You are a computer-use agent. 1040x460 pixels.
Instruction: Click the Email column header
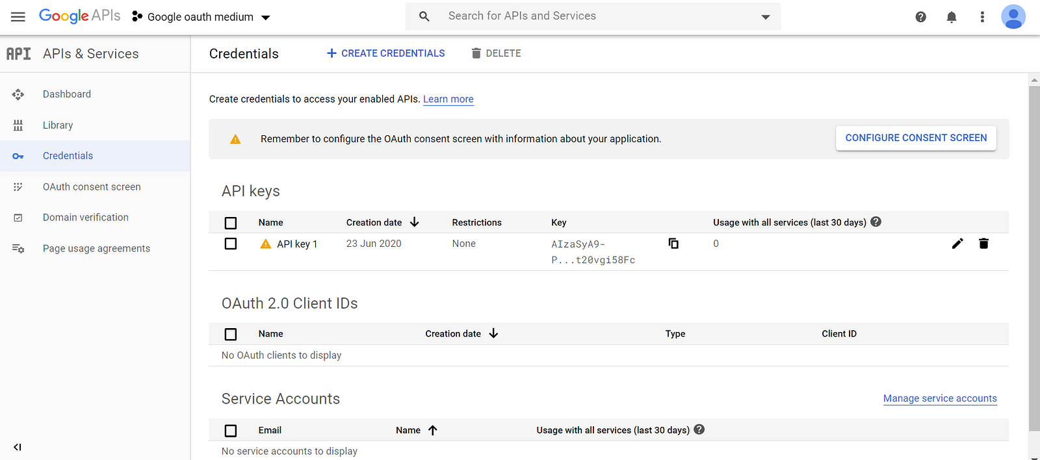[270, 430]
